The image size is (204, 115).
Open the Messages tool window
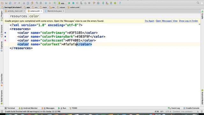pos(48,108)
